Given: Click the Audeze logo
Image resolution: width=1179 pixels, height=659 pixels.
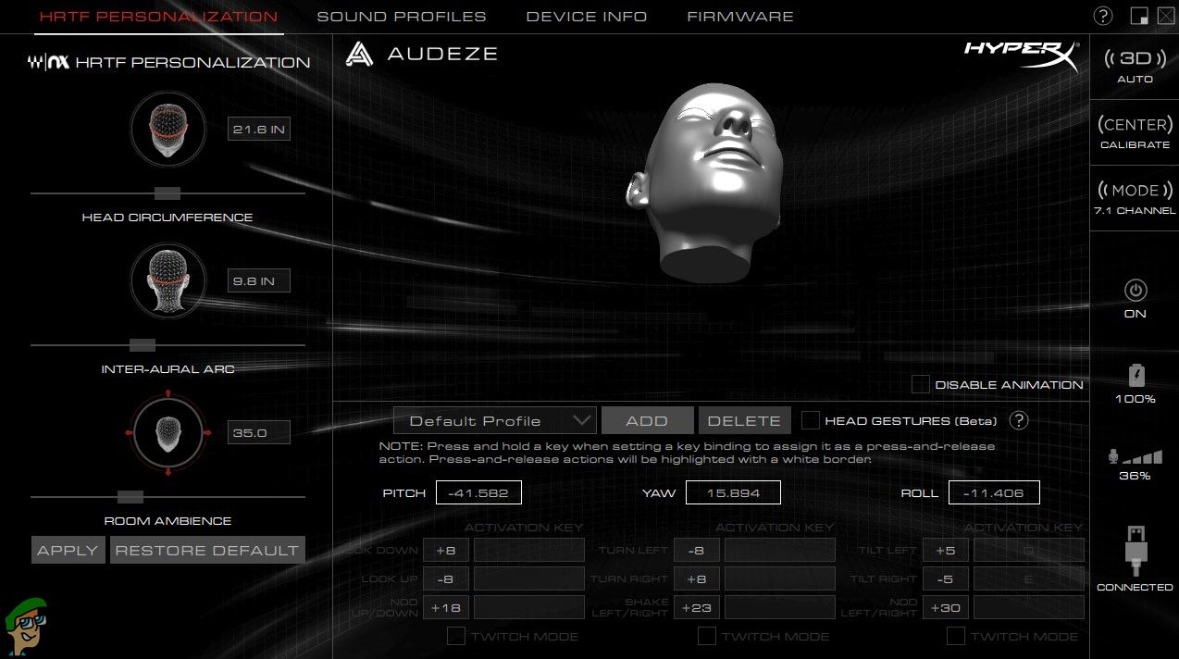Looking at the screenshot, I should pyautogui.click(x=421, y=54).
